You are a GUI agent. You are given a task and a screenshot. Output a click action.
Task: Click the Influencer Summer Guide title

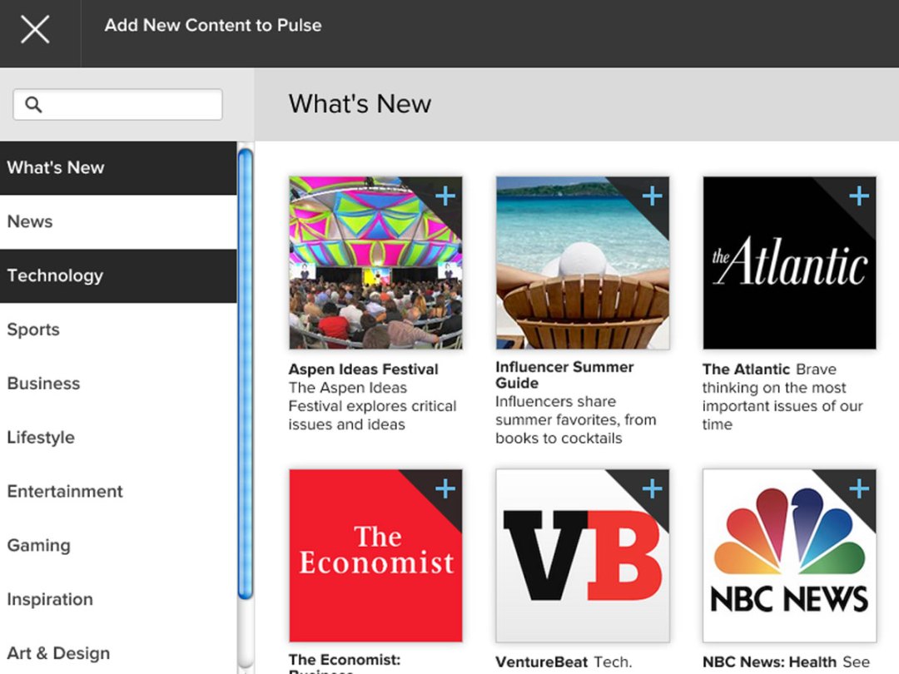[x=564, y=374]
